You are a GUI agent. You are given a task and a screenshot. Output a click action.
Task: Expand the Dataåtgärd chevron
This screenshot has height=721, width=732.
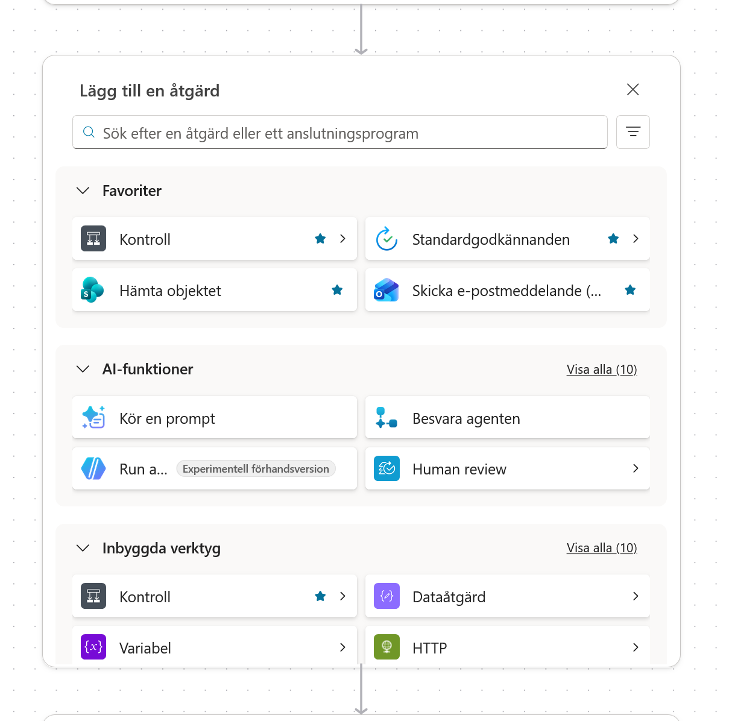click(x=636, y=596)
